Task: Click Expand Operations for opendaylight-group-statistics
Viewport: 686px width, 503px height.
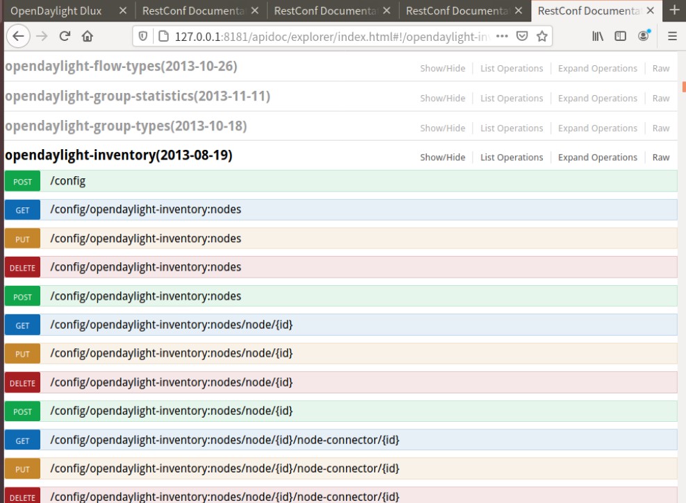Action: (597, 99)
